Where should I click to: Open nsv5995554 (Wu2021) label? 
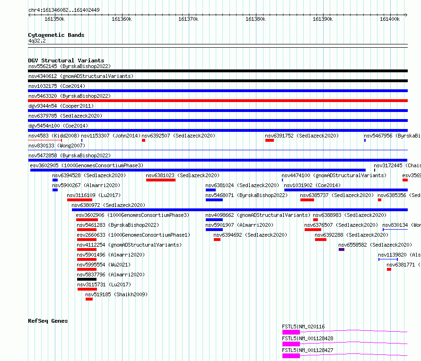[104, 265]
